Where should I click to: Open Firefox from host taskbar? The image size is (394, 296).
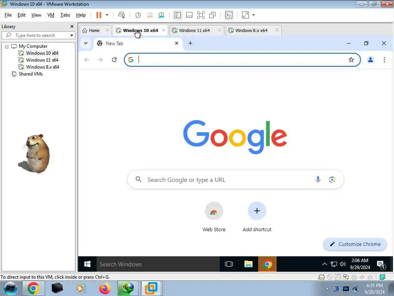105,288
